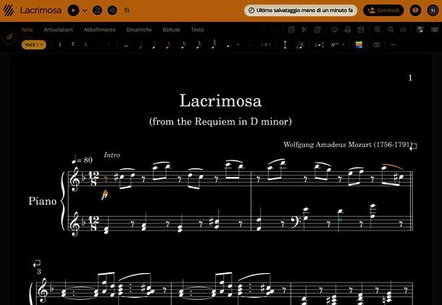Image resolution: width=442 pixels, height=305 pixels.
Task: Open the VOCE 1 voice dropdown
Action: 34,45
